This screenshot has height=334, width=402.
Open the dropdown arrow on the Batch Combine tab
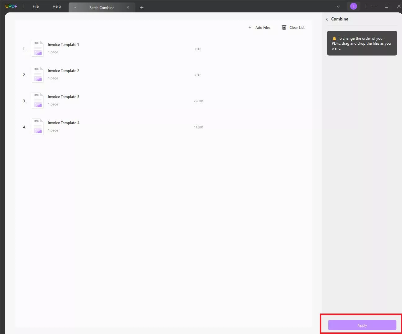(x=75, y=7)
